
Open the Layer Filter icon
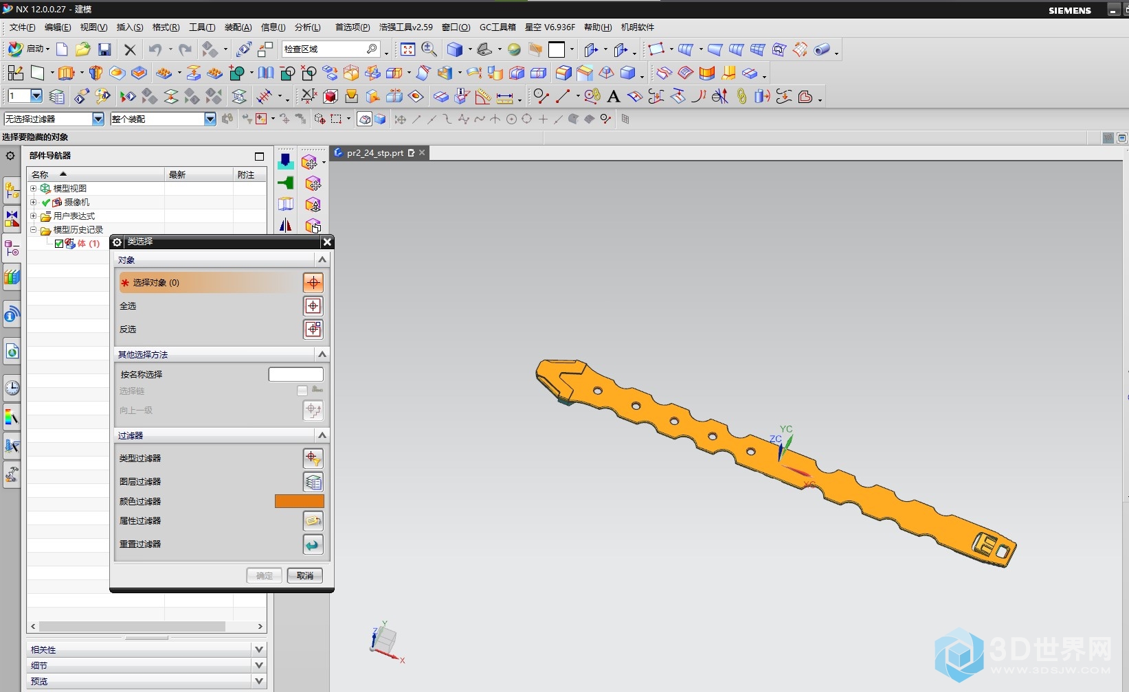click(x=313, y=482)
